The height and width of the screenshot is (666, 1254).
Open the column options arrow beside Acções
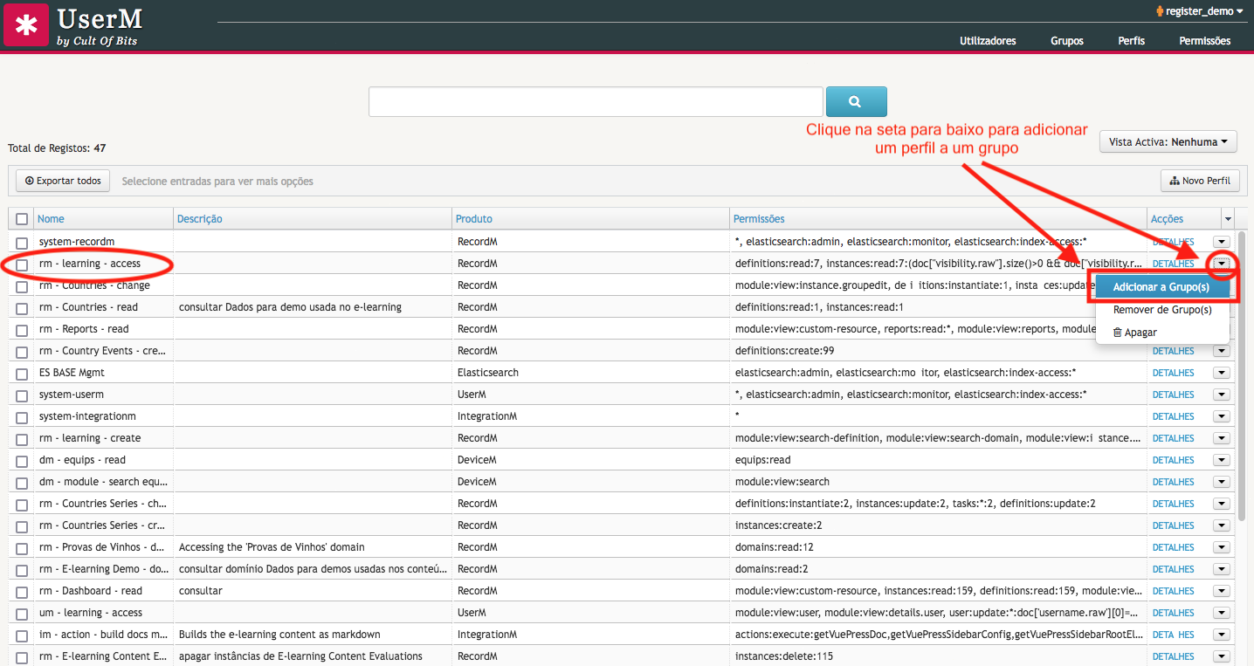(x=1228, y=219)
